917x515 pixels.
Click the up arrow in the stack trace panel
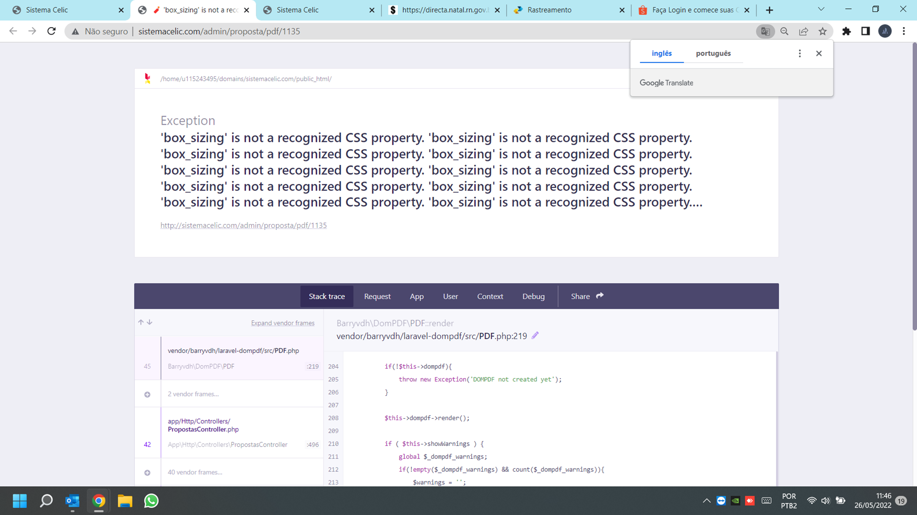[141, 322]
